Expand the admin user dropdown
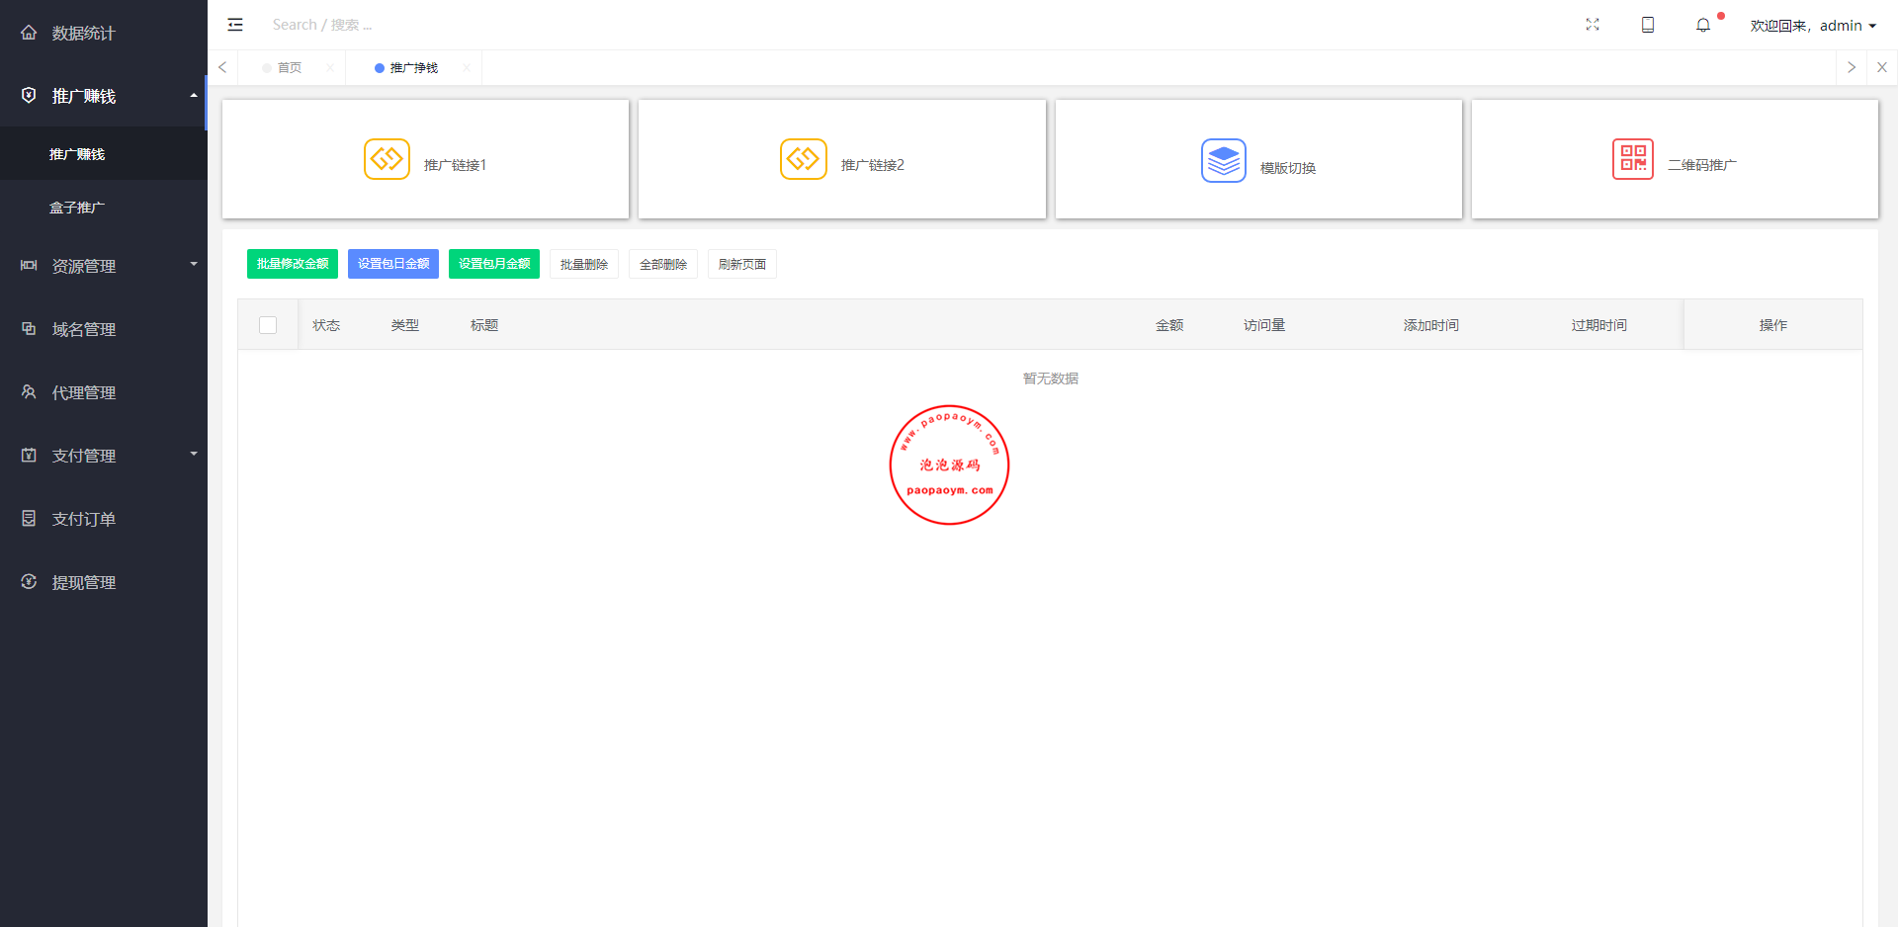Viewport: 1898px width, 927px height. click(x=1813, y=26)
